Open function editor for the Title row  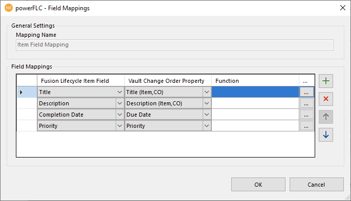coord(306,92)
